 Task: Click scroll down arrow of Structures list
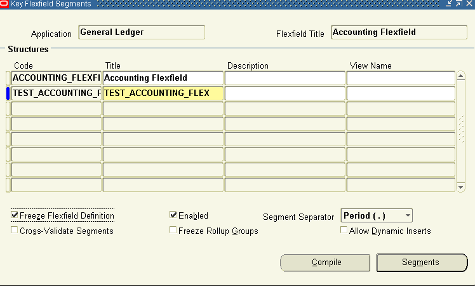click(461, 187)
